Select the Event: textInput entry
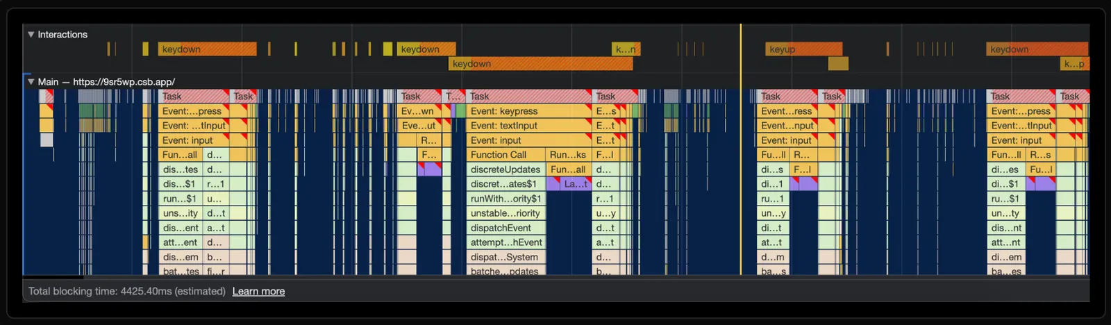The height and width of the screenshot is (325, 1111). pos(529,126)
